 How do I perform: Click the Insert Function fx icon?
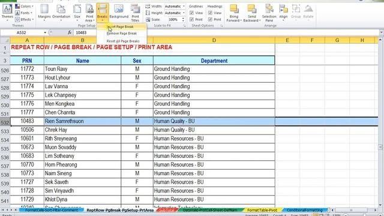pyautogui.click(x=70, y=32)
